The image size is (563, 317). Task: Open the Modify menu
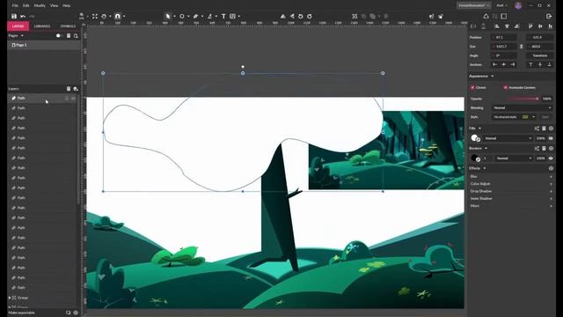pyautogui.click(x=40, y=6)
